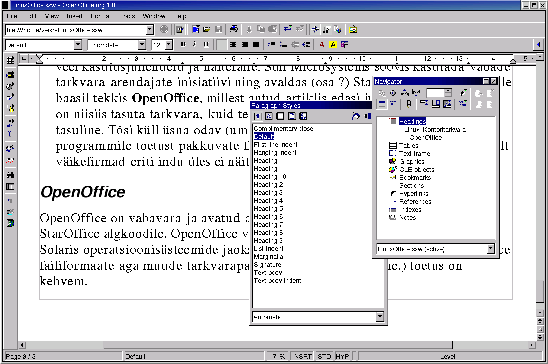Toggle Character Styles in Paragraph Styles panel
This screenshot has height=364, width=548.
click(x=268, y=116)
